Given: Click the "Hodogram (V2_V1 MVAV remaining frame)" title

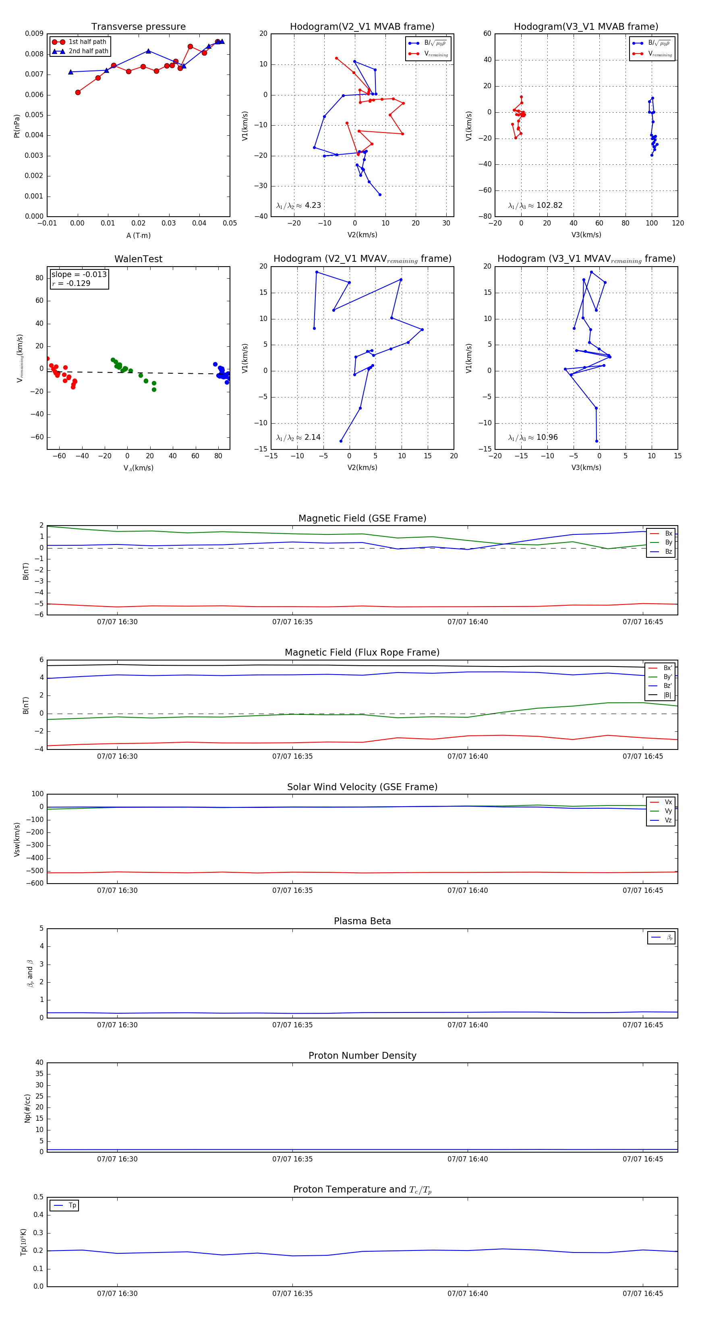Looking at the screenshot, I should pos(362,259).
